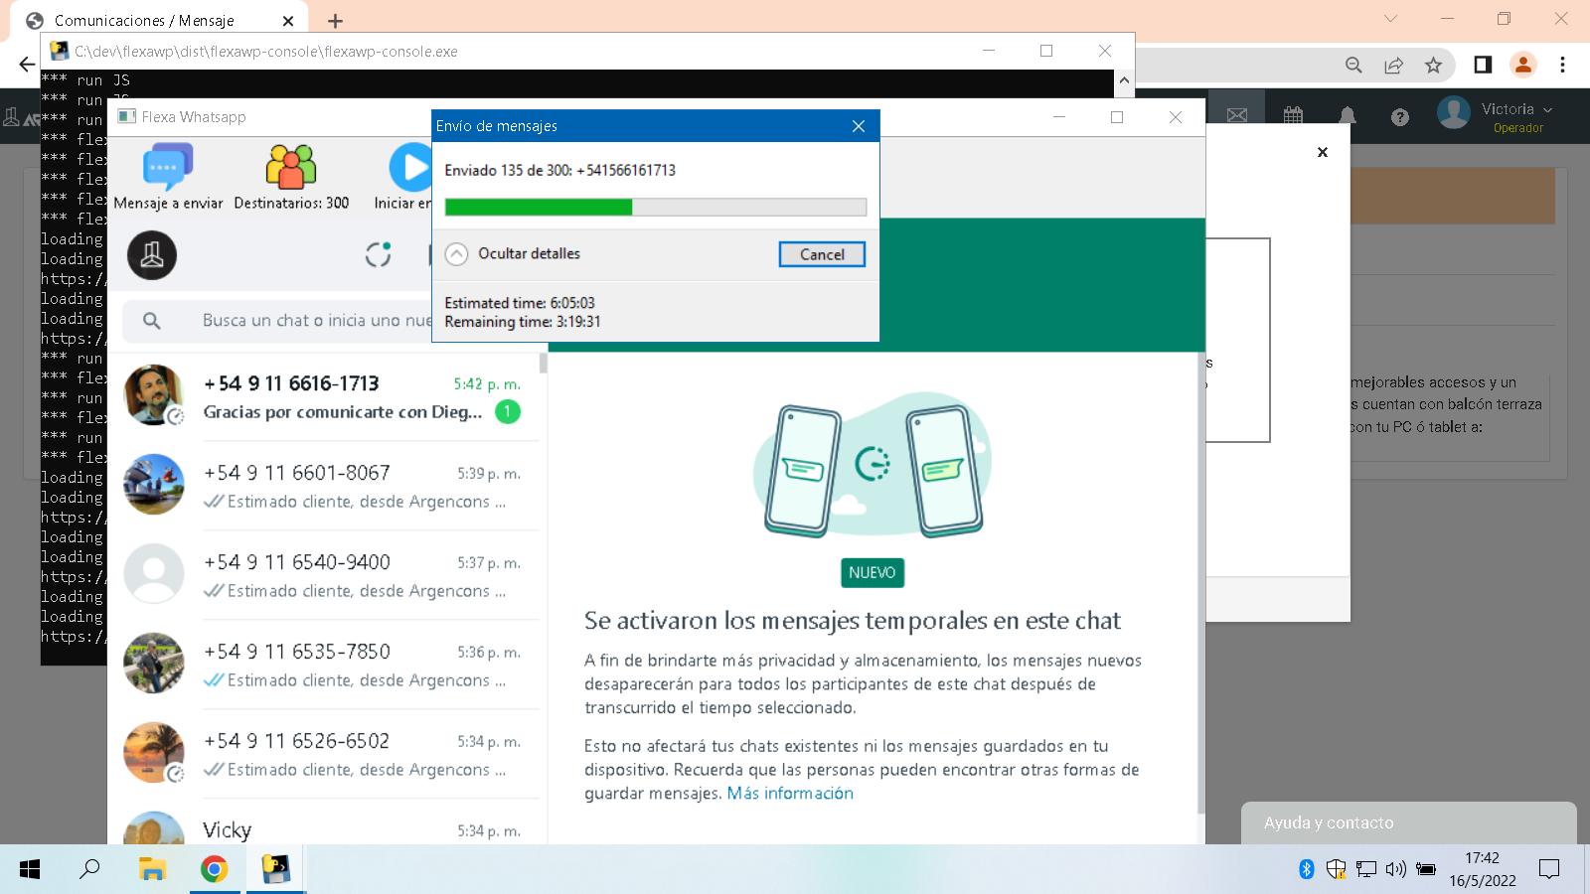Open the Chrome three-dot menu
Image resolution: width=1590 pixels, height=894 pixels.
(x=1562, y=65)
